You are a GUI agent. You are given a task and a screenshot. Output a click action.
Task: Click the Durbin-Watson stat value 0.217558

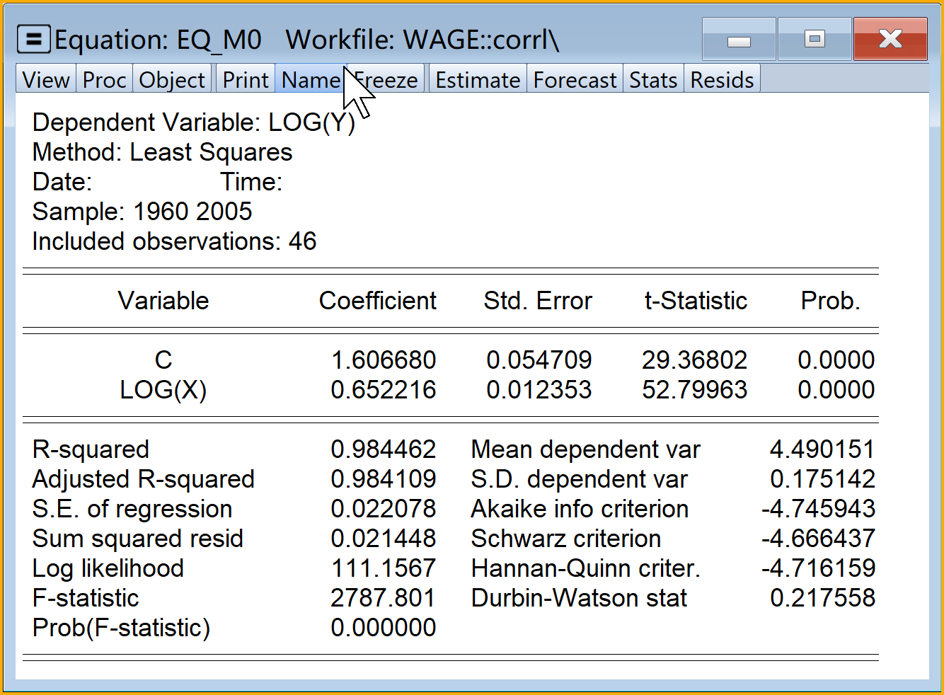click(822, 598)
